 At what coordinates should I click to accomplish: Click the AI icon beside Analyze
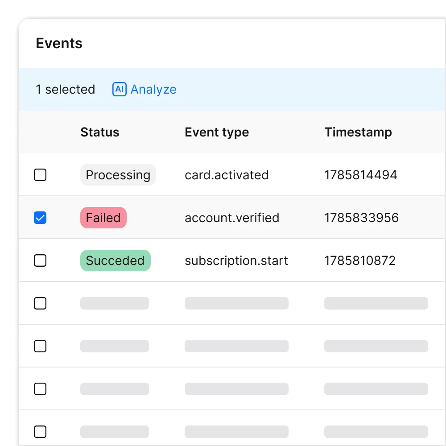click(x=119, y=89)
